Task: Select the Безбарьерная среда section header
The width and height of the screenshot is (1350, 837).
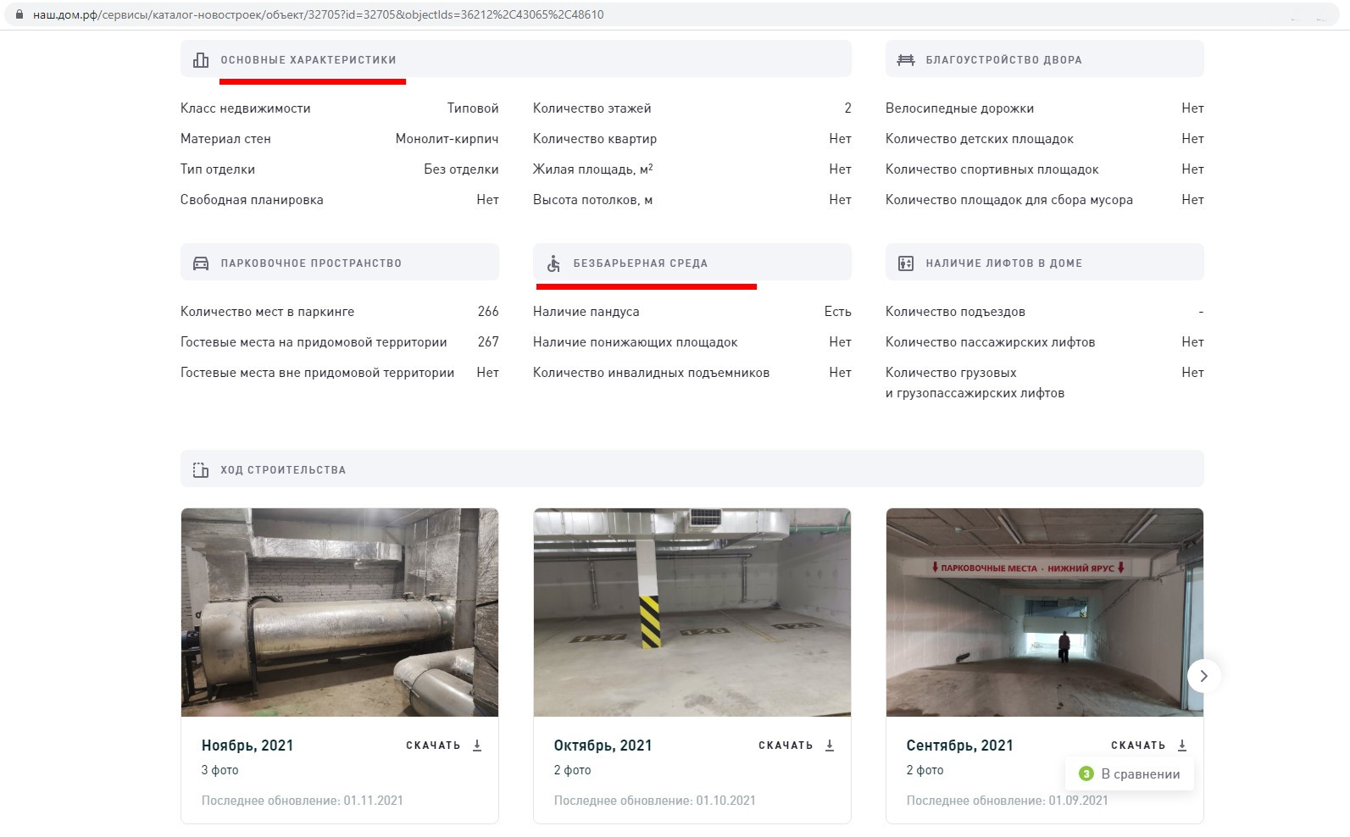Action: click(x=640, y=263)
